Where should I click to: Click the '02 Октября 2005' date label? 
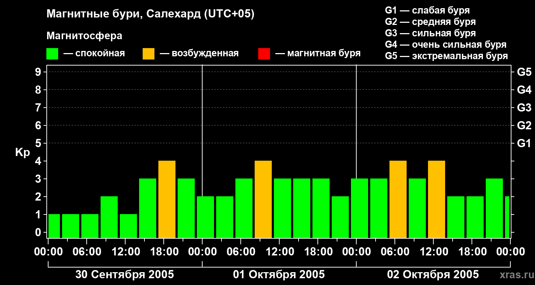433,274
